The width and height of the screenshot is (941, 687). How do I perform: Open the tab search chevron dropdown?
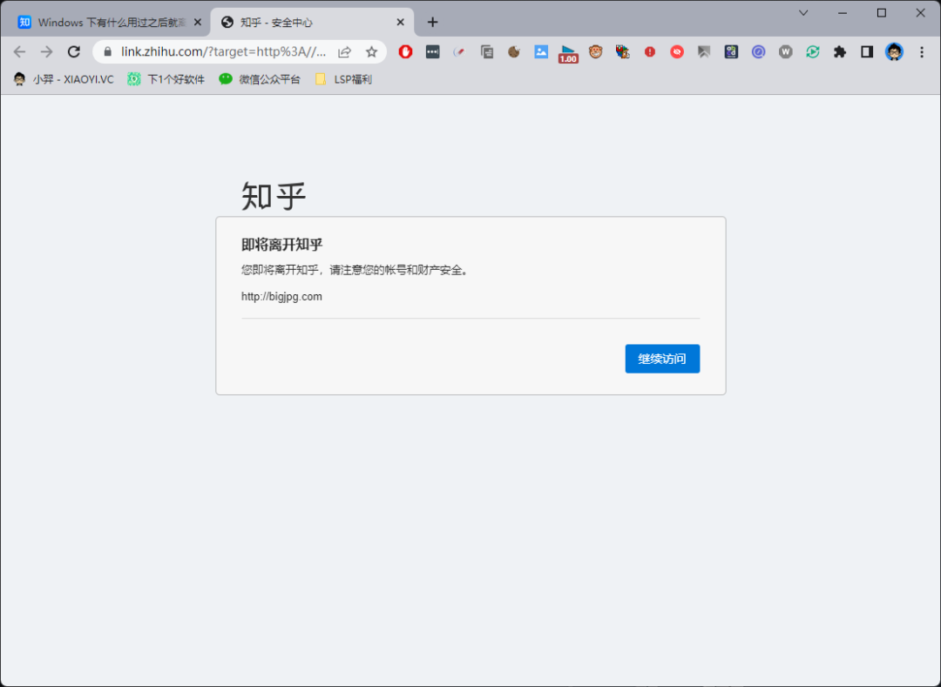[803, 13]
